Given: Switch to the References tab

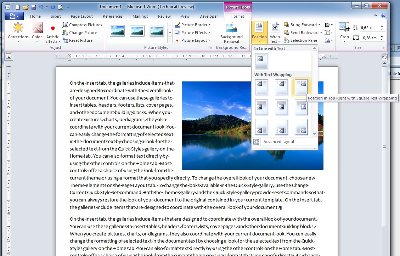Looking at the screenshot, I should [113, 16].
